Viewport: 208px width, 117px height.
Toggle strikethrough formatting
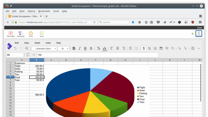pyautogui.click(x=91, y=48)
